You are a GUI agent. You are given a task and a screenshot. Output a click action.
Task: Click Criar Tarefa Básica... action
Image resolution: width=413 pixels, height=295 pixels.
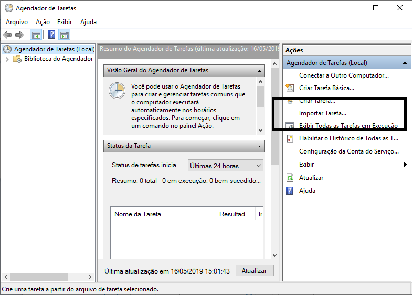[x=326, y=88]
